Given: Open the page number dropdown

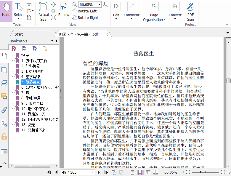Looking at the screenshot, I should (92, 172).
